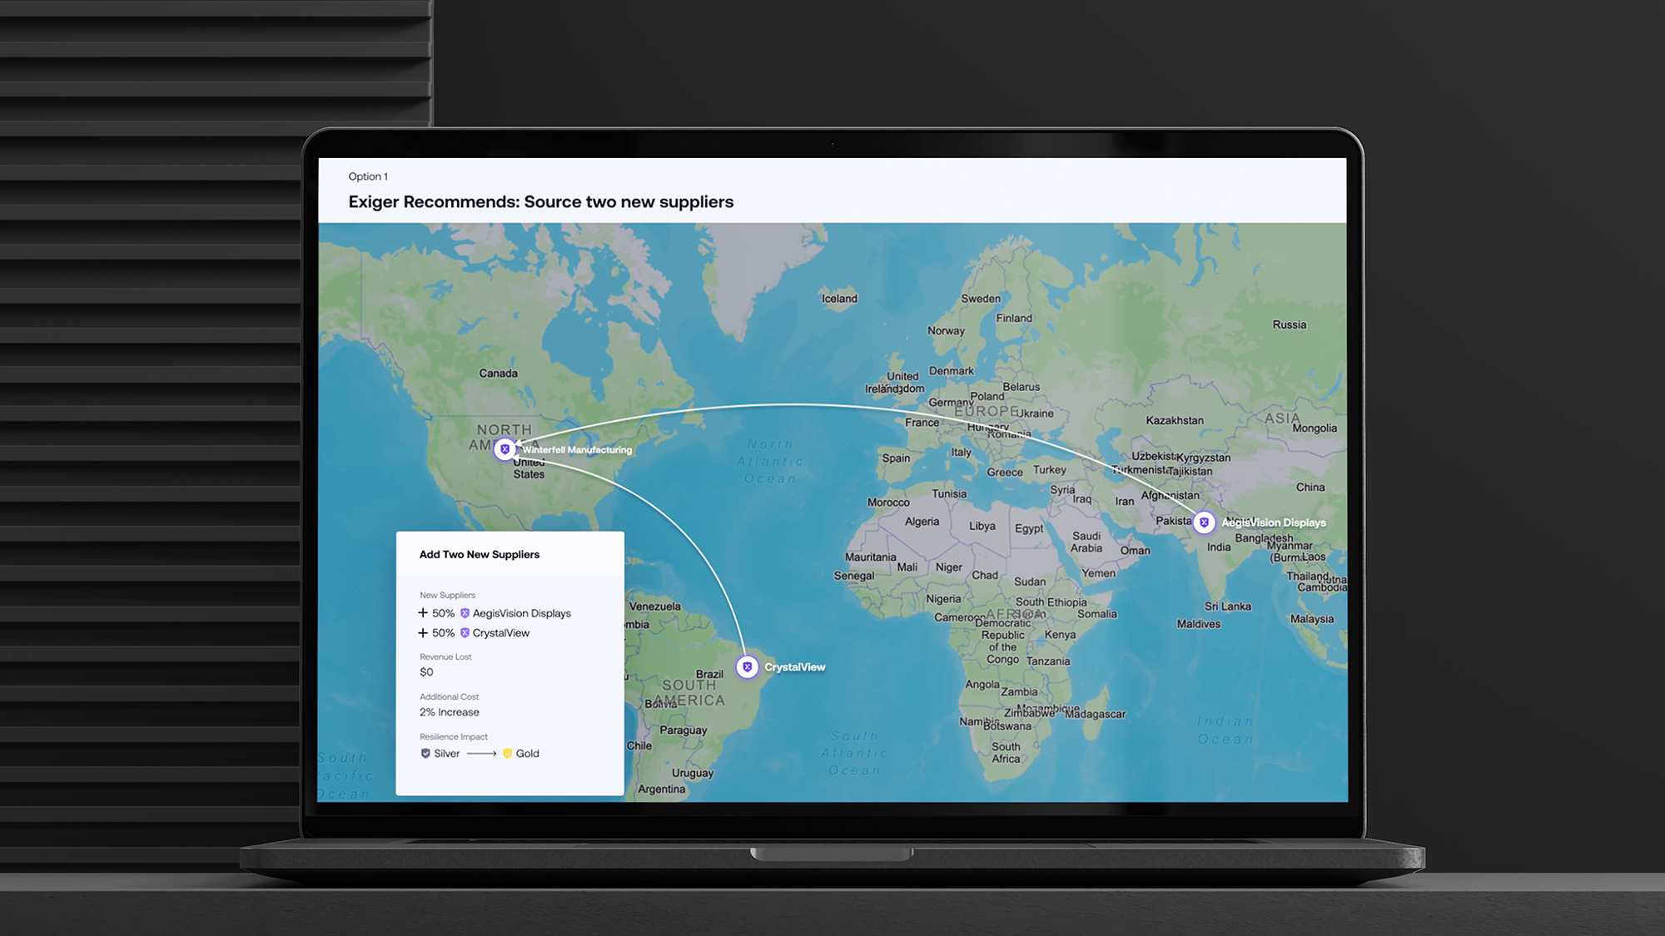
Task: Click the AegisVision Displays map marker
Action: (1204, 522)
